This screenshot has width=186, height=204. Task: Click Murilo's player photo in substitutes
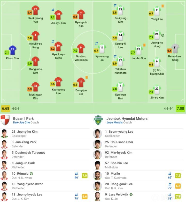[98, 176]
